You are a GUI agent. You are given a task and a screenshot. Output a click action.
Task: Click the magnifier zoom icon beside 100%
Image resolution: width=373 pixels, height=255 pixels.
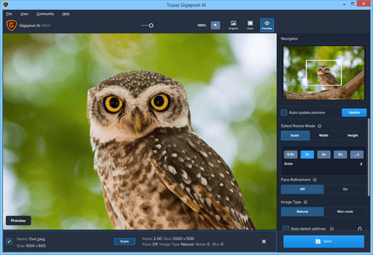(216, 25)
